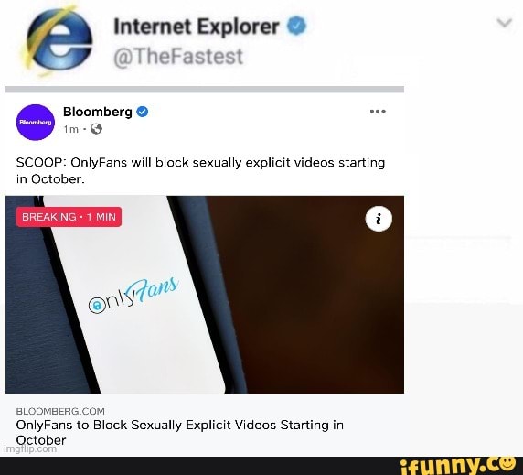This screenshot has height=475, width=523.
Task: Open the Bloomberg purple profile avatar
Action: 36,123
